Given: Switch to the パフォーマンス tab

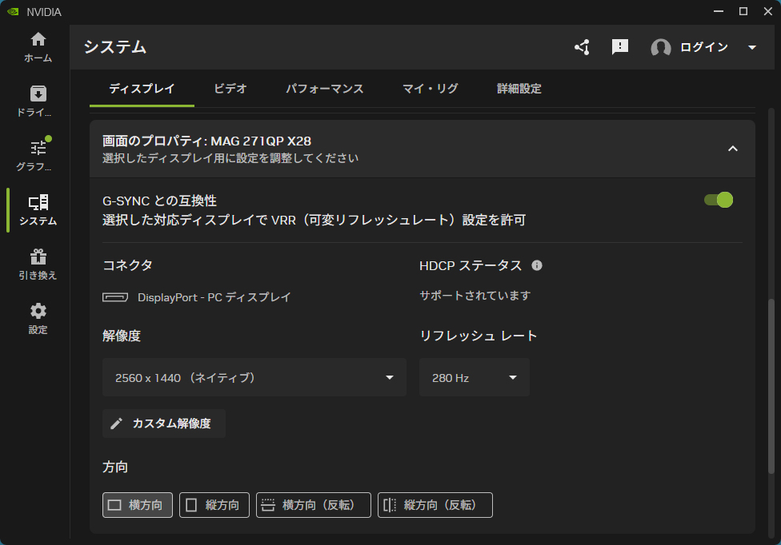Looking at the screenshot, I should pos(325,89).
